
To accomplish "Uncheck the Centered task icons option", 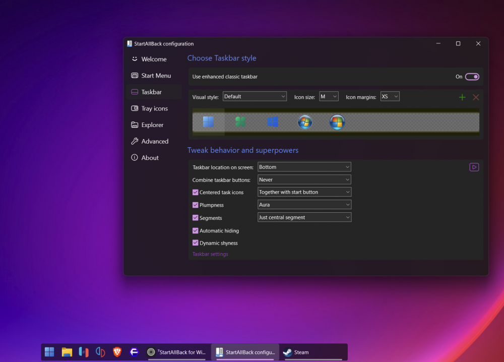I will (196, 192).
